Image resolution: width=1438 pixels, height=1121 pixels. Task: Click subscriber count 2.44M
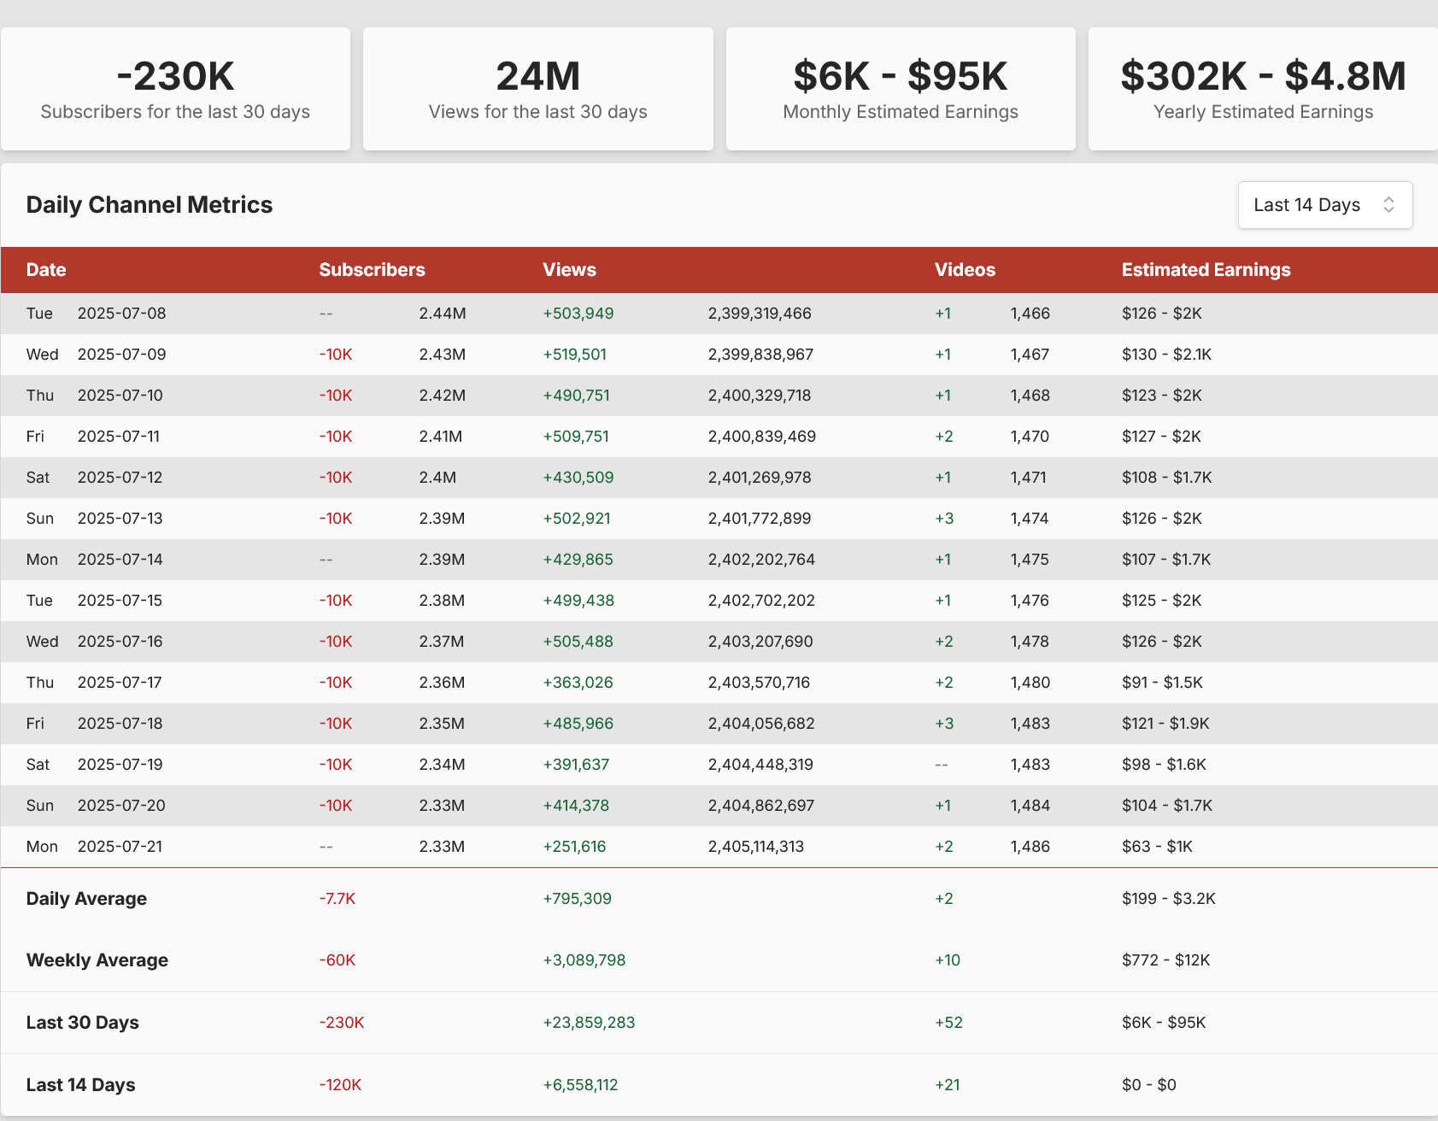(443, 314)
